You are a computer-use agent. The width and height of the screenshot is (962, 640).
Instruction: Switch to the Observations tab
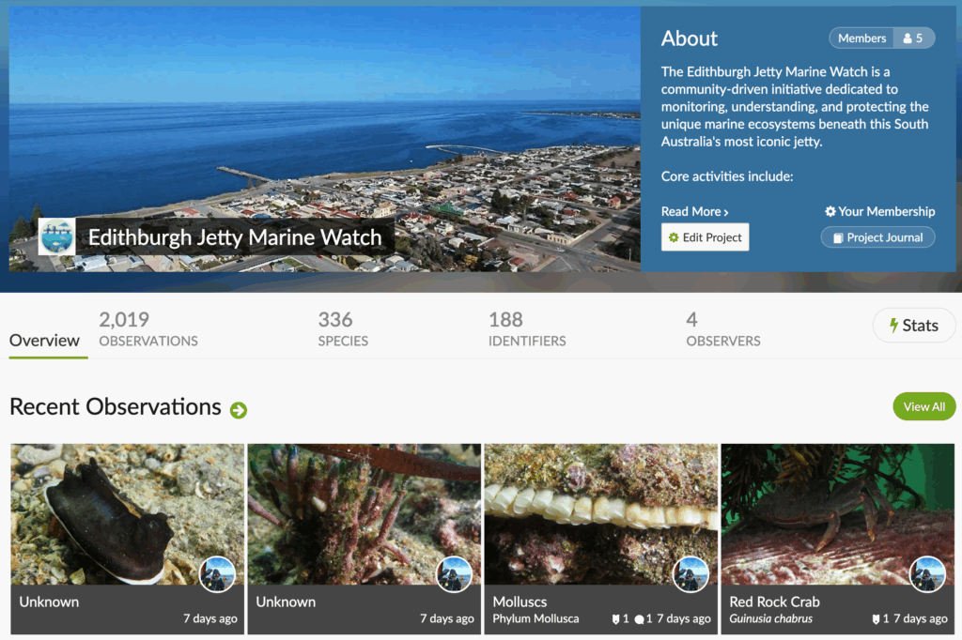tap(147, 329)
